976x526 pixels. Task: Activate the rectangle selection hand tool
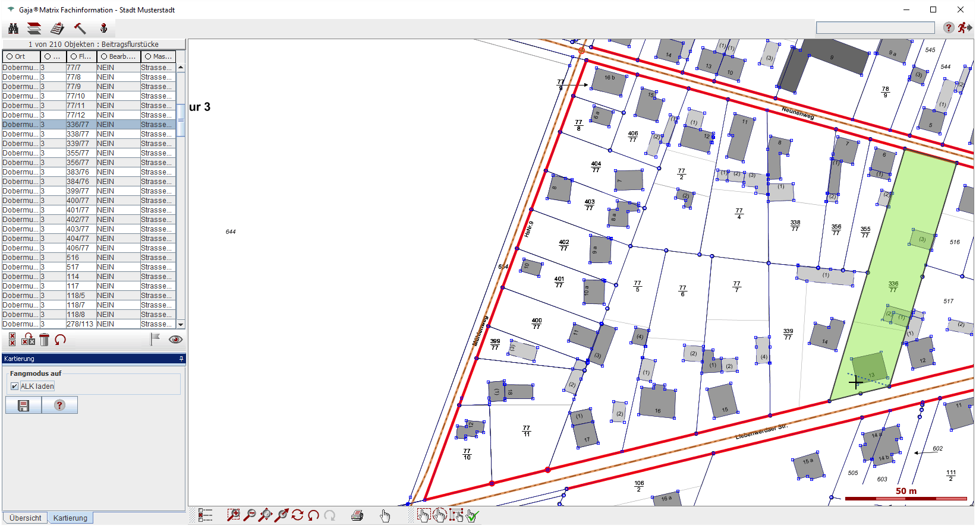coord(423,515)
